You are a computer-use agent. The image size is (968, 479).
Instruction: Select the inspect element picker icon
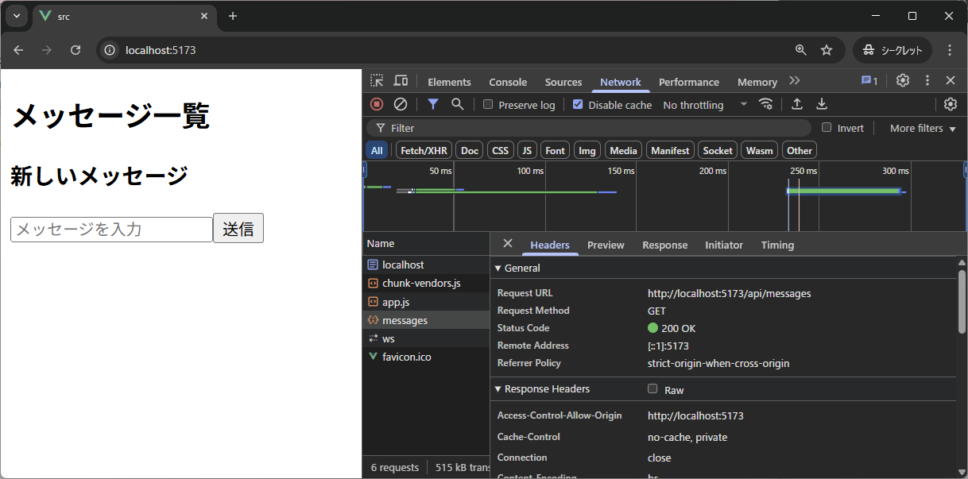[377, 81]
